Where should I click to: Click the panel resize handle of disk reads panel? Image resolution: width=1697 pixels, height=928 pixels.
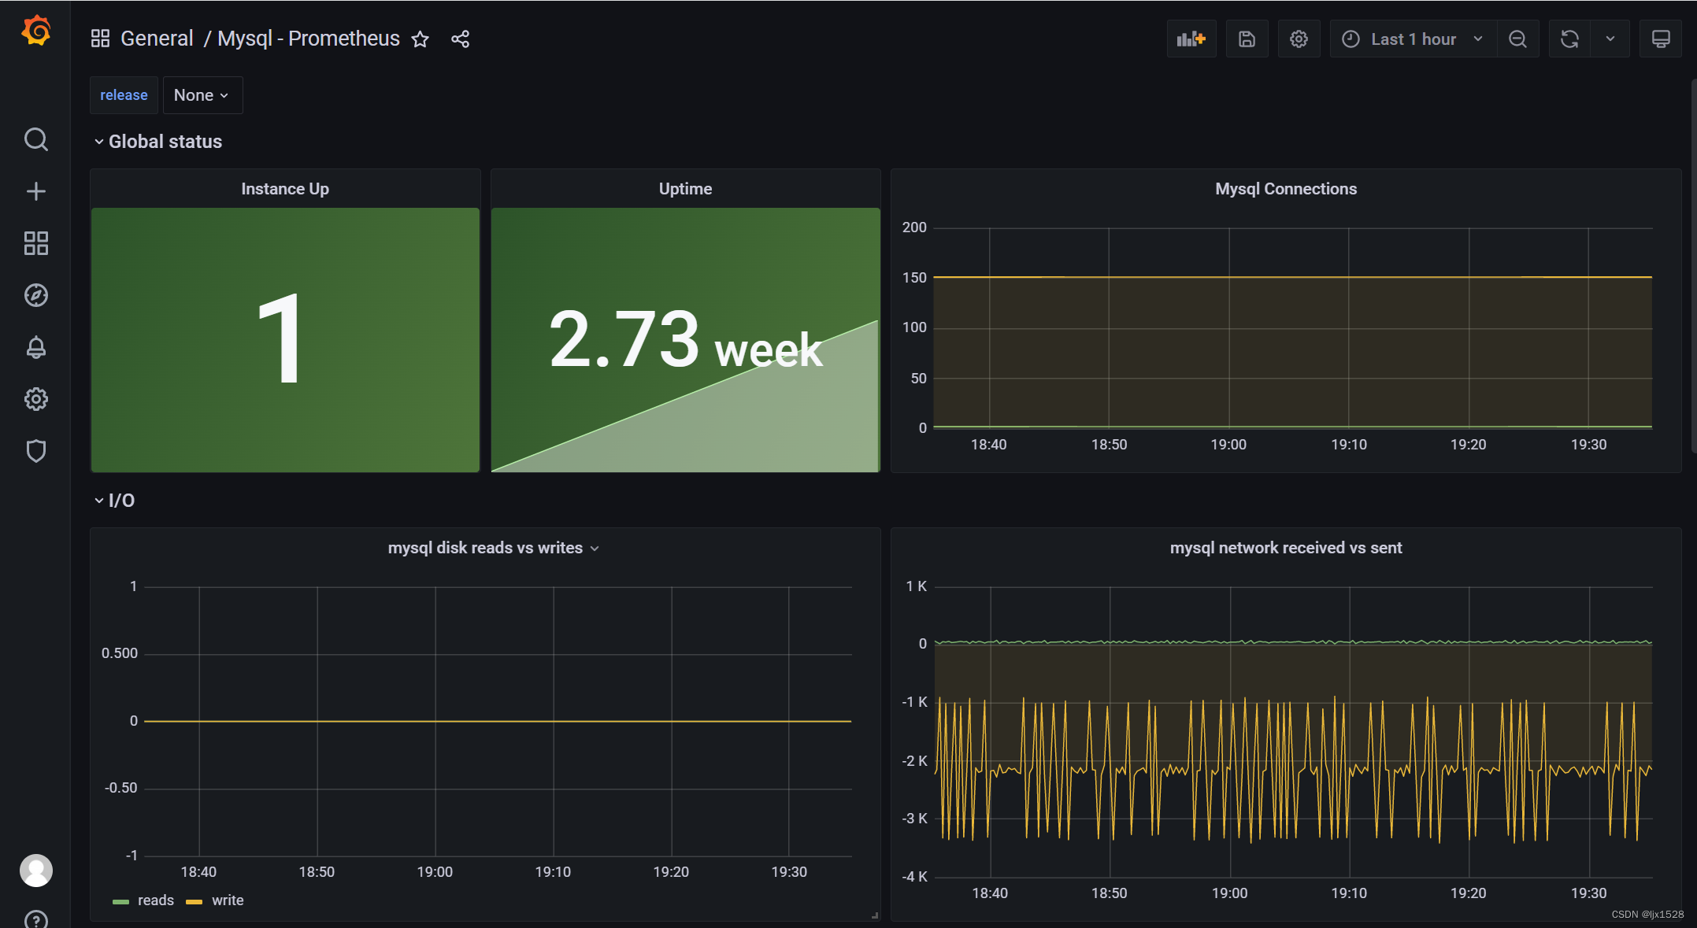coord(875,915)
